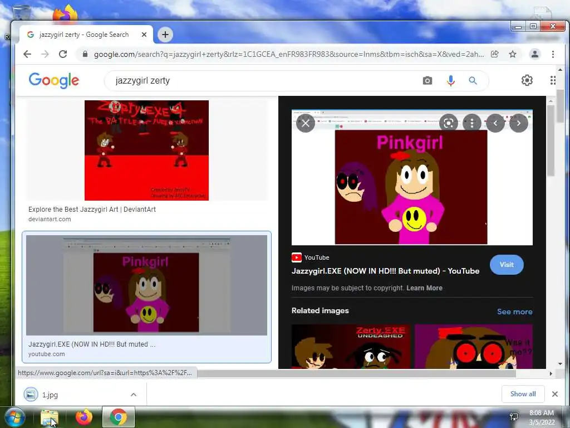
Task: Start voice search with the microphone
Action: (x=450, y=80)
